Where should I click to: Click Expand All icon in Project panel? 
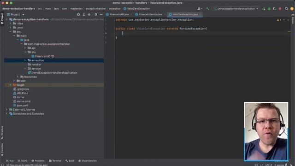click(x=84, y=14)
